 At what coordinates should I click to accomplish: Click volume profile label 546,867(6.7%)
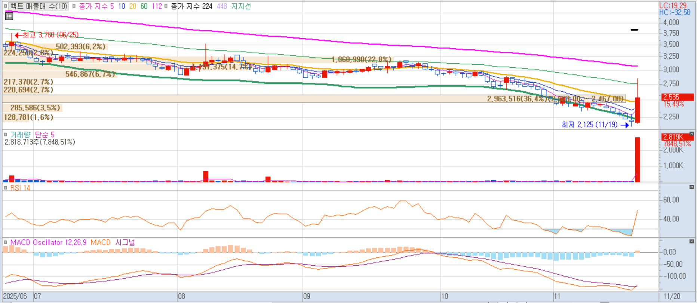90,74
